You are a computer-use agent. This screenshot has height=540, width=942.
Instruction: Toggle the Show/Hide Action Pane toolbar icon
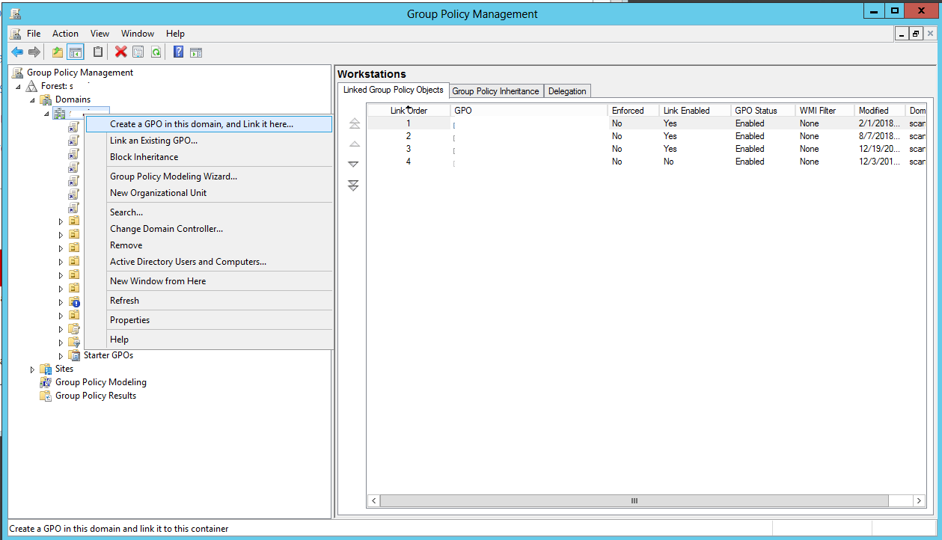196,52
